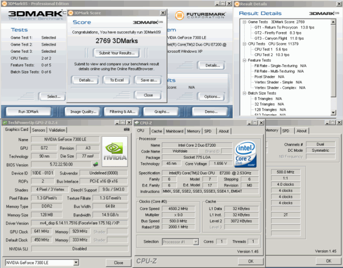This screenshot has width=343, height=268.
Task: Click Details button in Score dialog
Action: click(86, 80)
